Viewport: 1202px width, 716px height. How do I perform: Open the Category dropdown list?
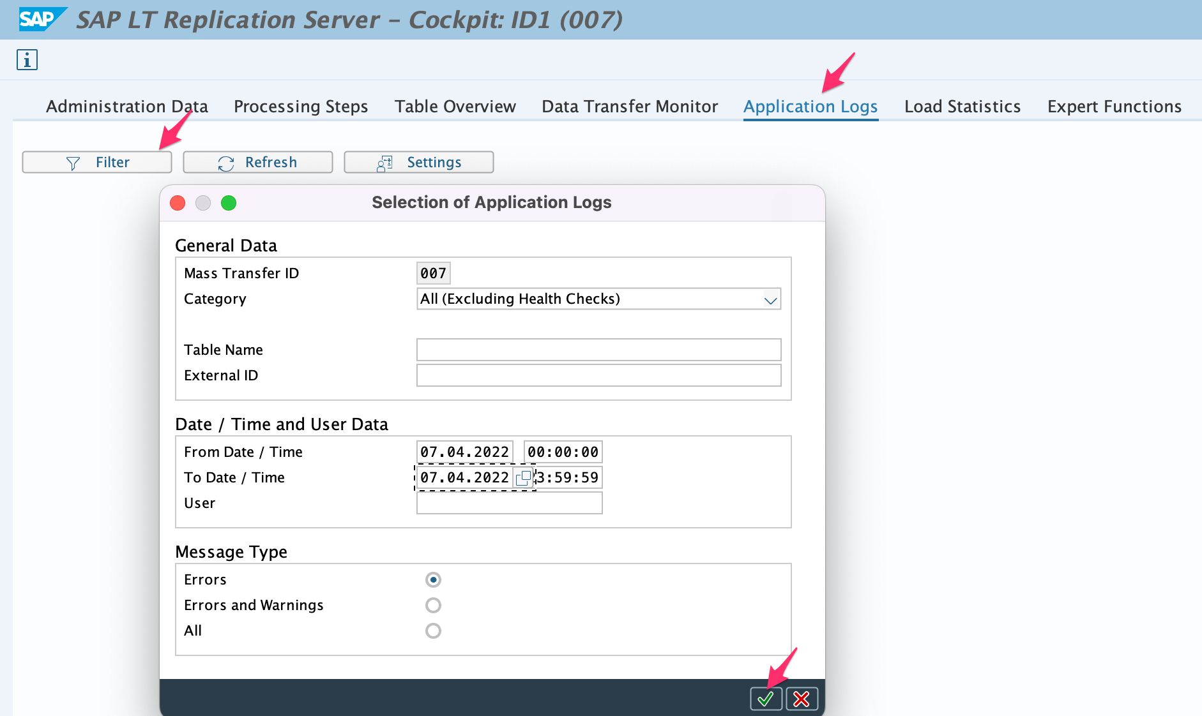tap(770, 299)
